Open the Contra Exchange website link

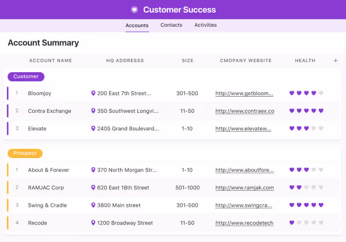244,111
